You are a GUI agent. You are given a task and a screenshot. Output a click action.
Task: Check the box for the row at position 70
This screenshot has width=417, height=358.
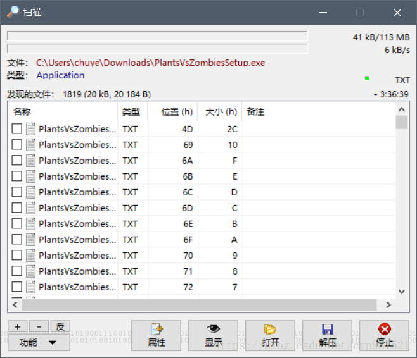point(16,256)
